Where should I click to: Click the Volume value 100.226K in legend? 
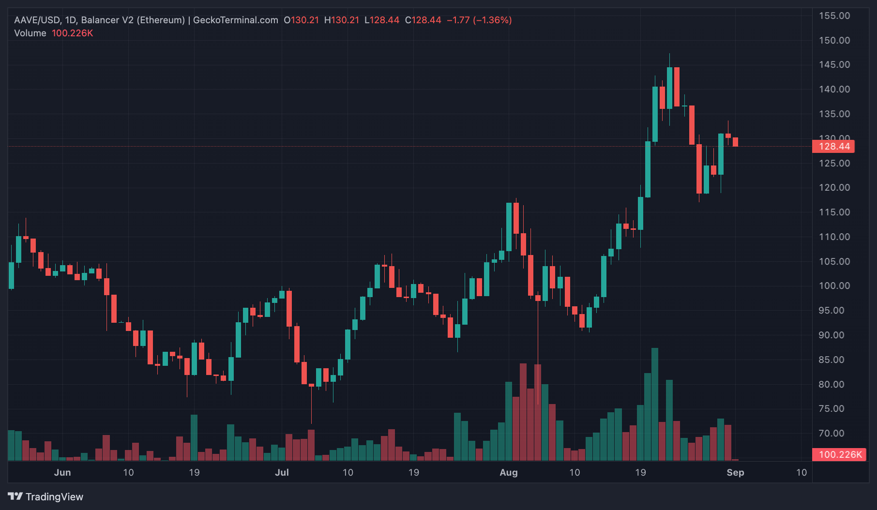pyautogui.click(x=72, y=33)
